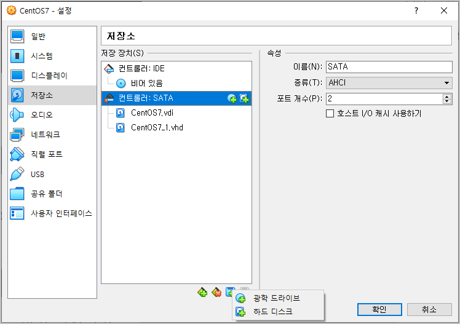The height and width of the screenshot is (324, 460).
Task: Open the 종류(T) AHCI dropdown
Action: coord(389,82)
